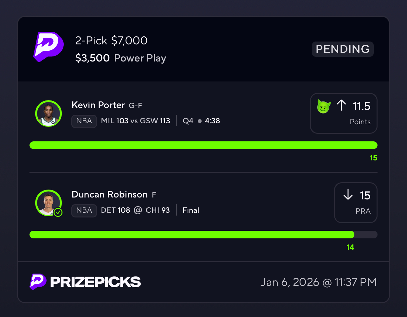Click the green demon emoji icon
The height and width of the screenshot is (317, 407).
(x=324, y=106)
